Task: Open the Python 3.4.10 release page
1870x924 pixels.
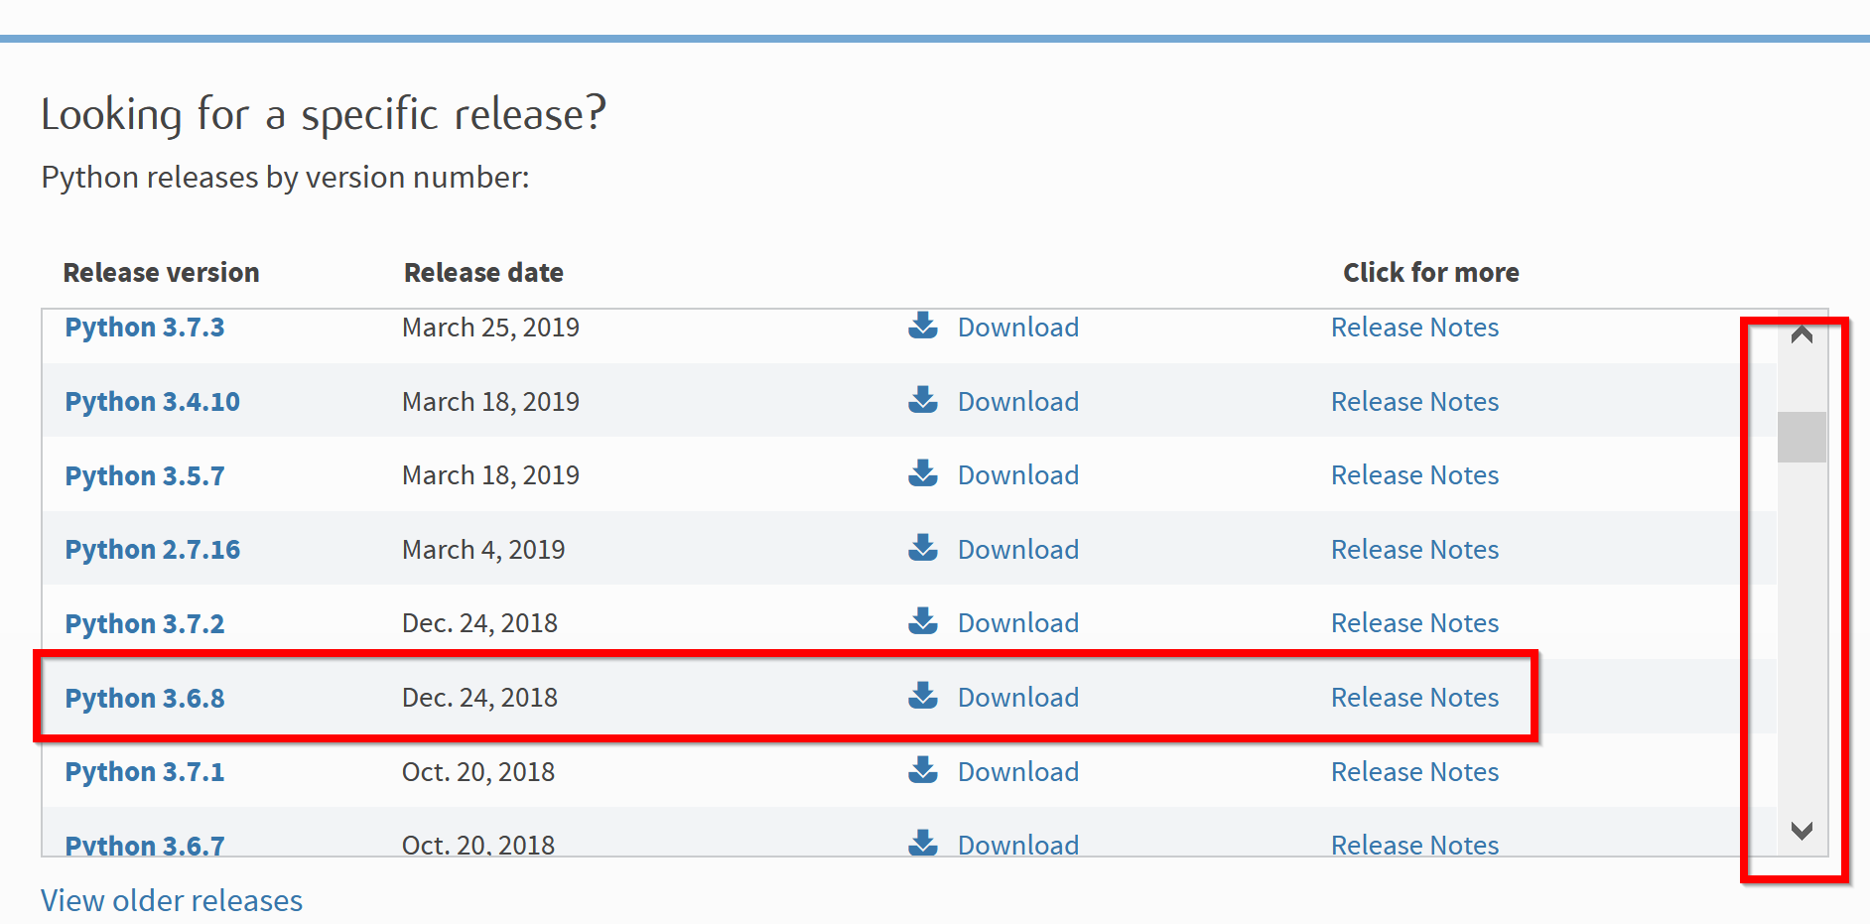Action: pos(153,402)
